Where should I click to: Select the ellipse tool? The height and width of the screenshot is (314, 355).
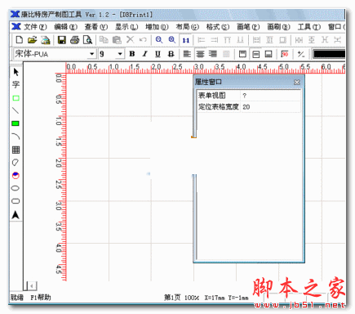click(x=16, y=188)
